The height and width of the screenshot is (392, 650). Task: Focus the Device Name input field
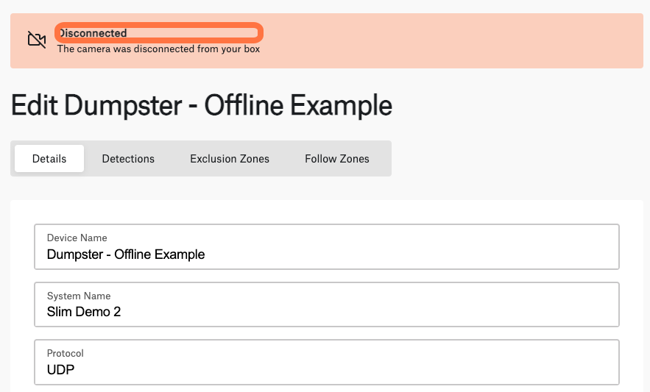[x=327, y=247]
